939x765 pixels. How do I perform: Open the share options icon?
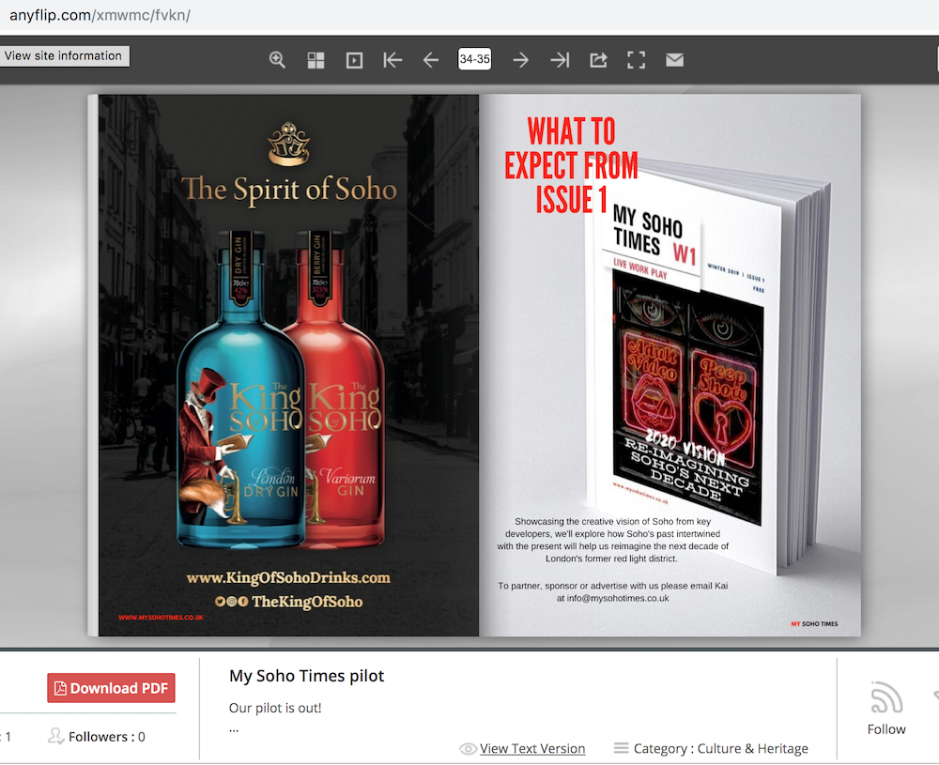pos(598,60)
